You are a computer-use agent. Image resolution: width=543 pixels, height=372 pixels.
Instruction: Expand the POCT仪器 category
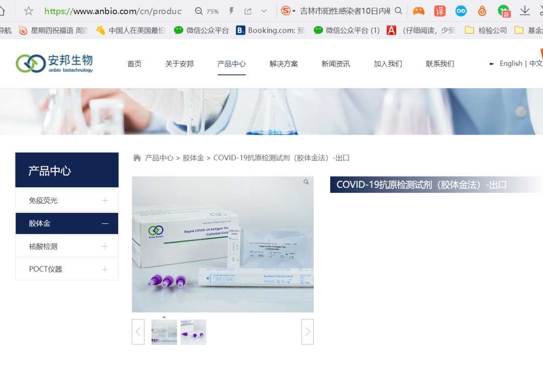[x=105, y=269]
